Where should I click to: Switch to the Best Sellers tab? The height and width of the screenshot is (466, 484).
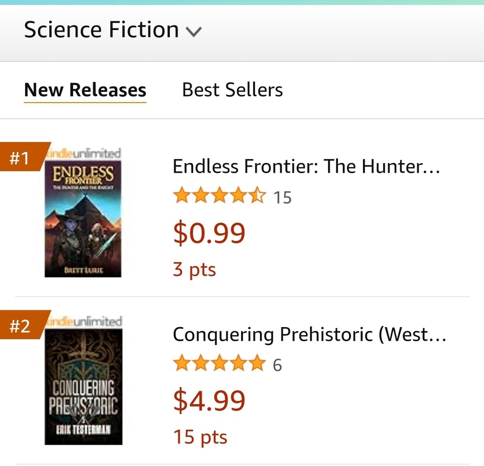click(x=232, y=90)
